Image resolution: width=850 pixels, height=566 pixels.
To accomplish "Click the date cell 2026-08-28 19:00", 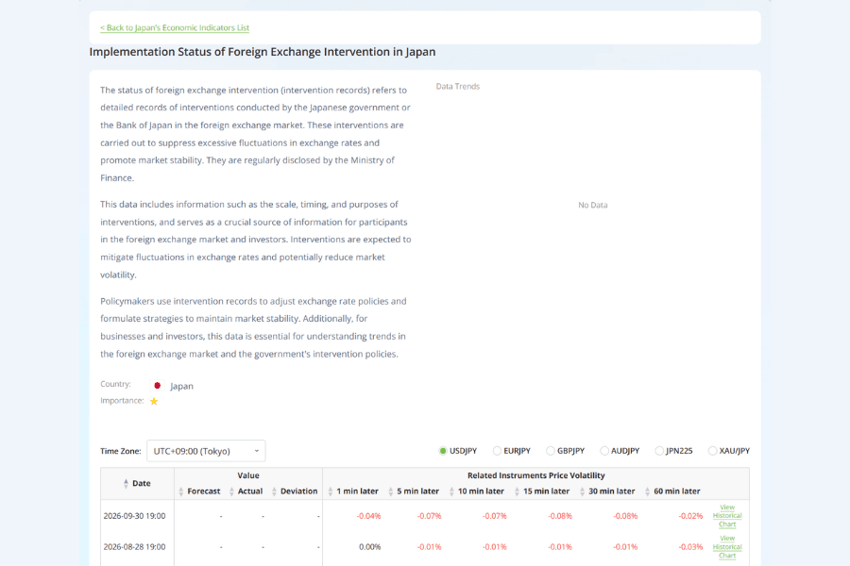I will 134,547.
